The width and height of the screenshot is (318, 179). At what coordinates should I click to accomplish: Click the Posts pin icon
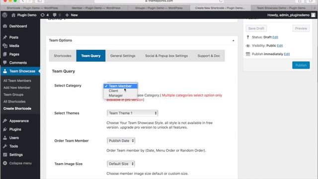5,37
